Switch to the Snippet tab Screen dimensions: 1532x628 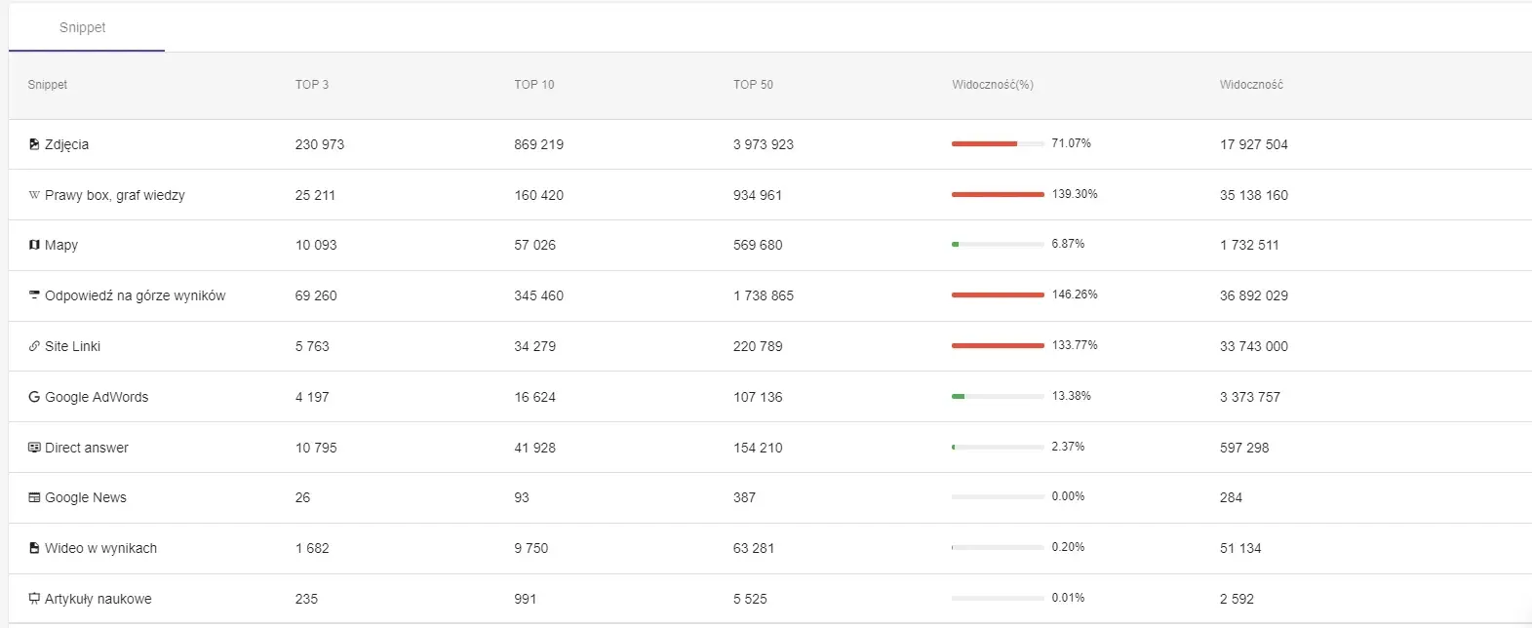pyautogui.click(x=83, y=27)
